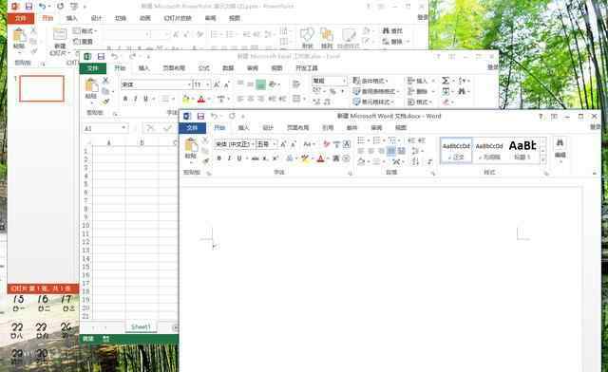Click the yellow text highlight icon in Word
Screen dimensions: 608x372
click(x=305, y=158)
